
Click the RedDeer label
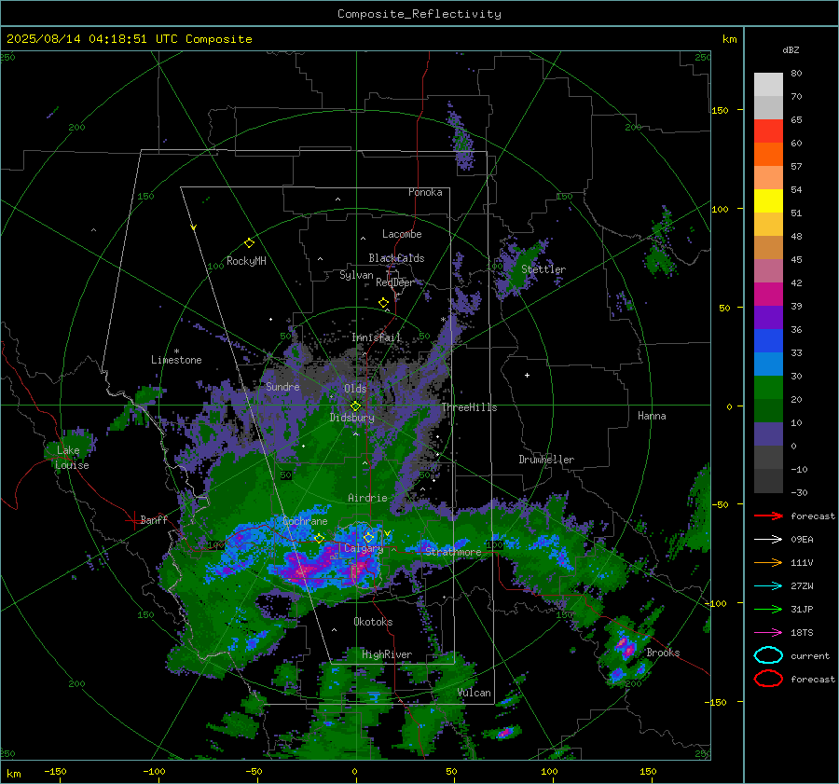pos(395,282)
